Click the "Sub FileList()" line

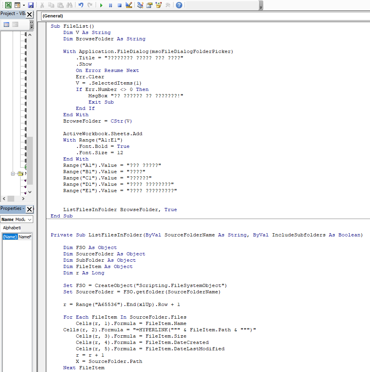click(x=72, y=26)
